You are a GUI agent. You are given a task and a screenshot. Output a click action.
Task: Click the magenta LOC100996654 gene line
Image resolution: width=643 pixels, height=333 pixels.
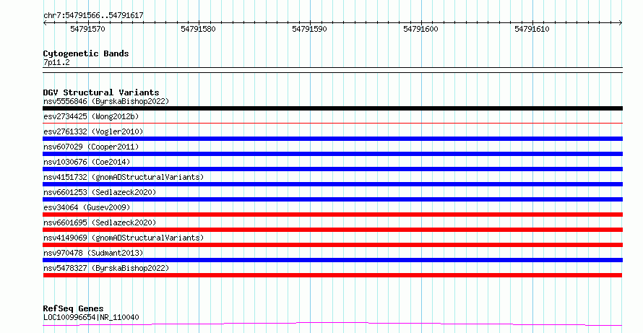(332, 324)
